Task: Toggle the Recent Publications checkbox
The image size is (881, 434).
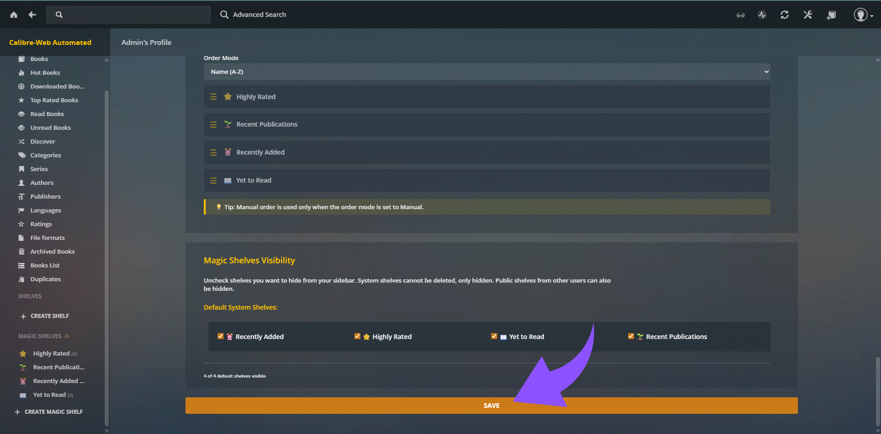Action: click(631, 336)
